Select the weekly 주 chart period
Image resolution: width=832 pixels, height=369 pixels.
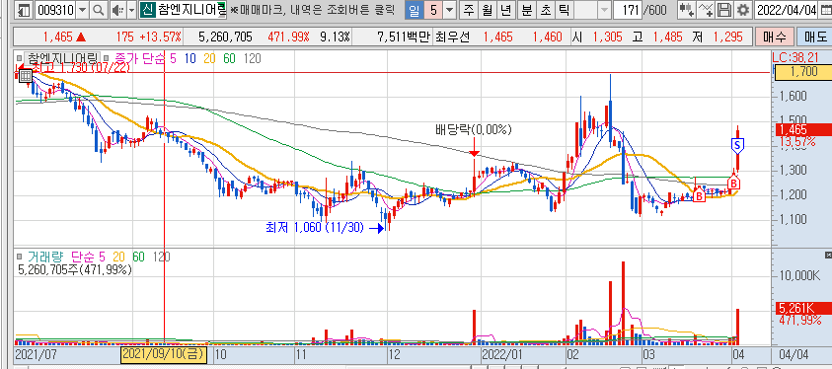coord(468,10)
